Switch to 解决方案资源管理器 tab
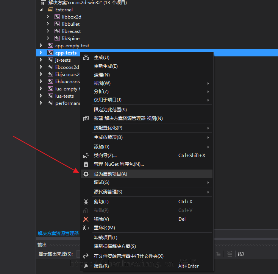This screenshot has height=274, width=278. click(58, 233)
